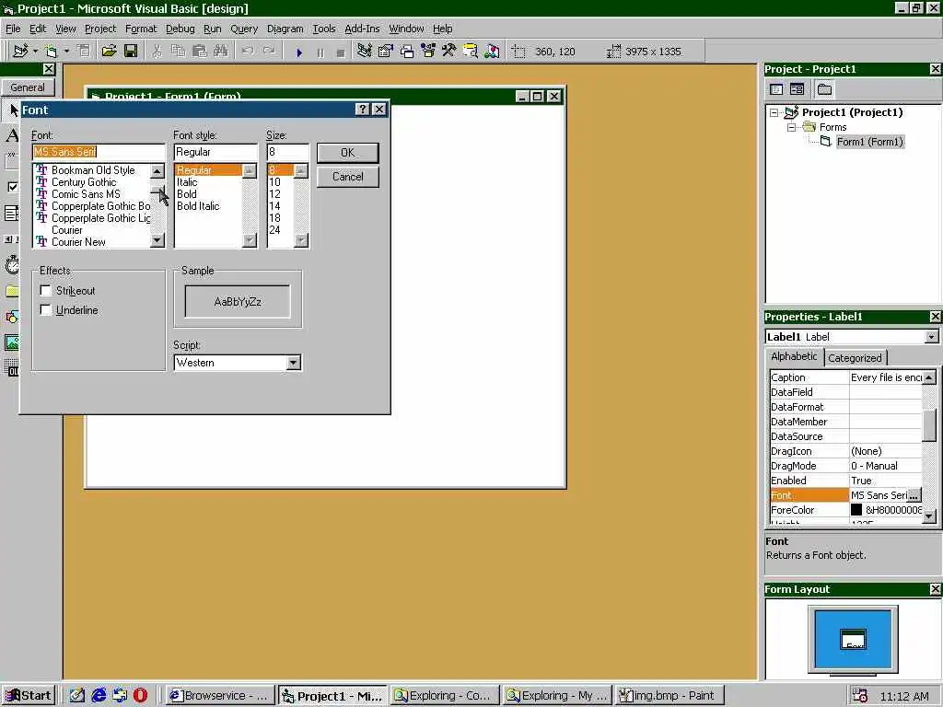Click View Object icon in Project panel
The image size is (943, 707).
797,89
